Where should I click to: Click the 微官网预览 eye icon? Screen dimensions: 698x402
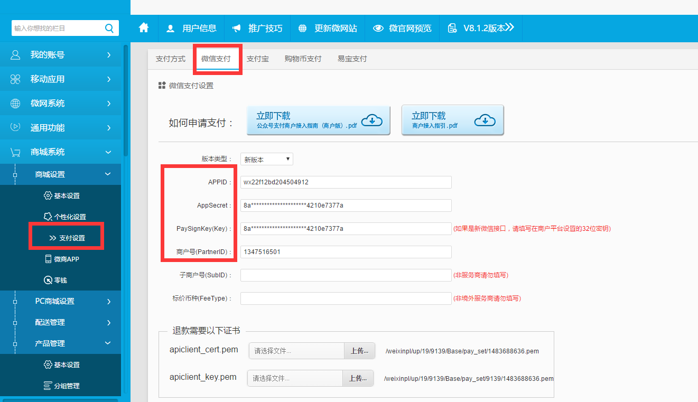pyautogui.click(x=378, y=29)
